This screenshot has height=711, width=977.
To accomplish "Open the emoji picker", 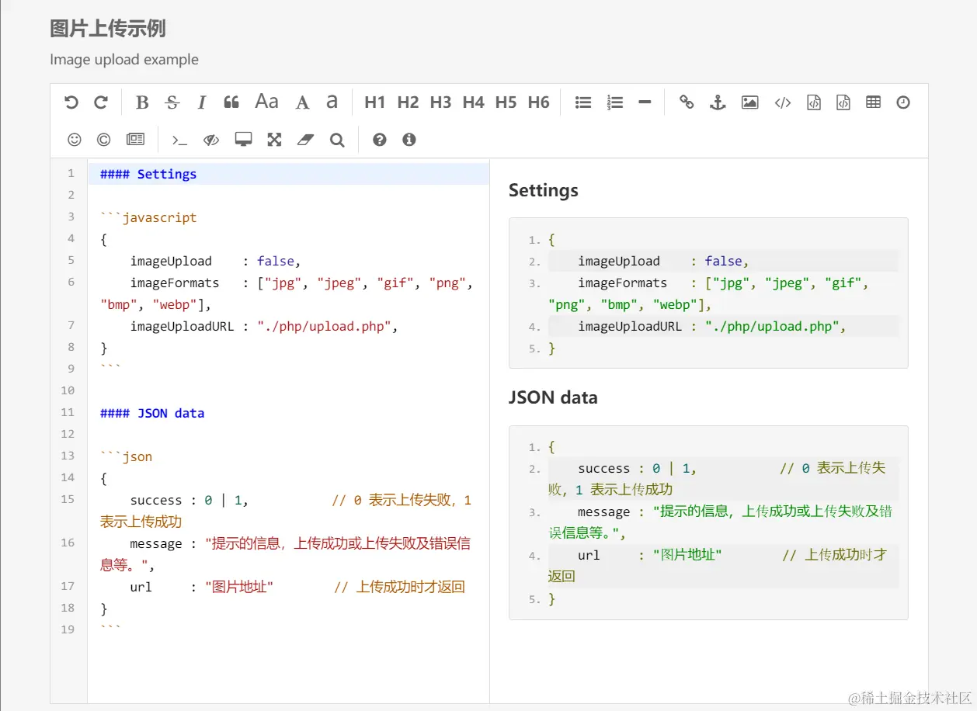I will click(x=75, y=140).
